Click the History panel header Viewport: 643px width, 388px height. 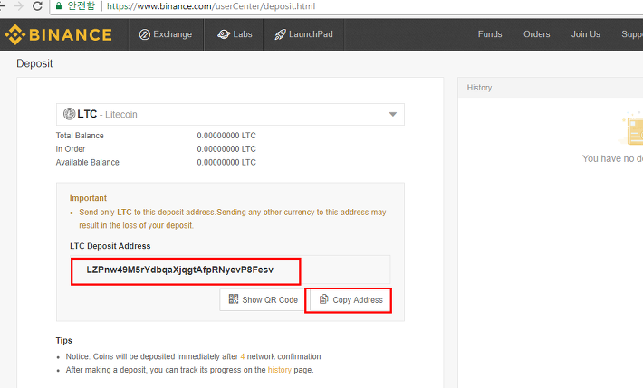pyautogui.click(x=551, y=88)
